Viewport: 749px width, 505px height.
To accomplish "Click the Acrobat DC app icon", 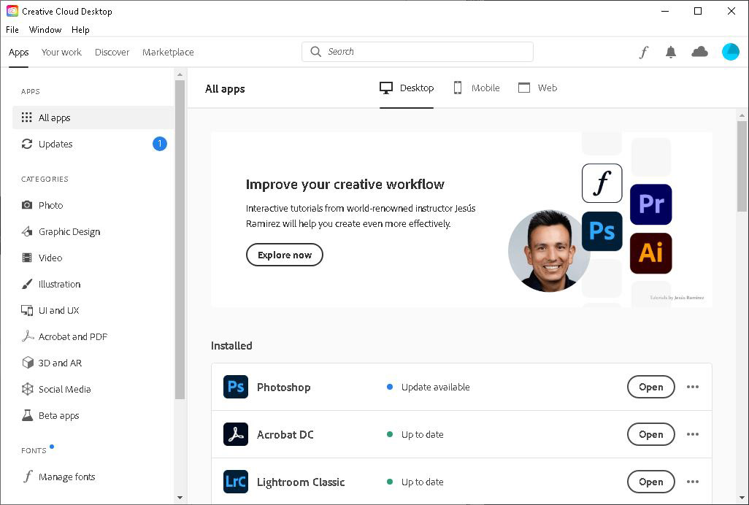I will pos(236,434).
